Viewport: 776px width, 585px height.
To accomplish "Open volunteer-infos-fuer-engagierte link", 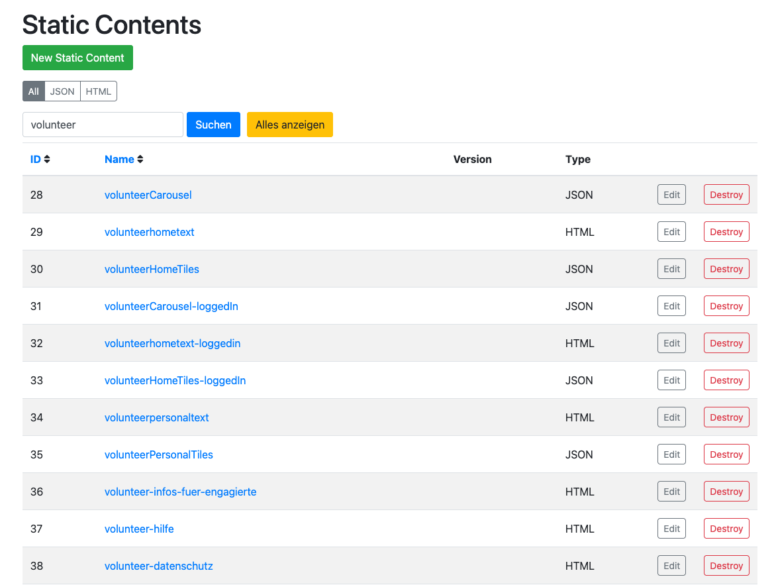I will coord(180,492).
